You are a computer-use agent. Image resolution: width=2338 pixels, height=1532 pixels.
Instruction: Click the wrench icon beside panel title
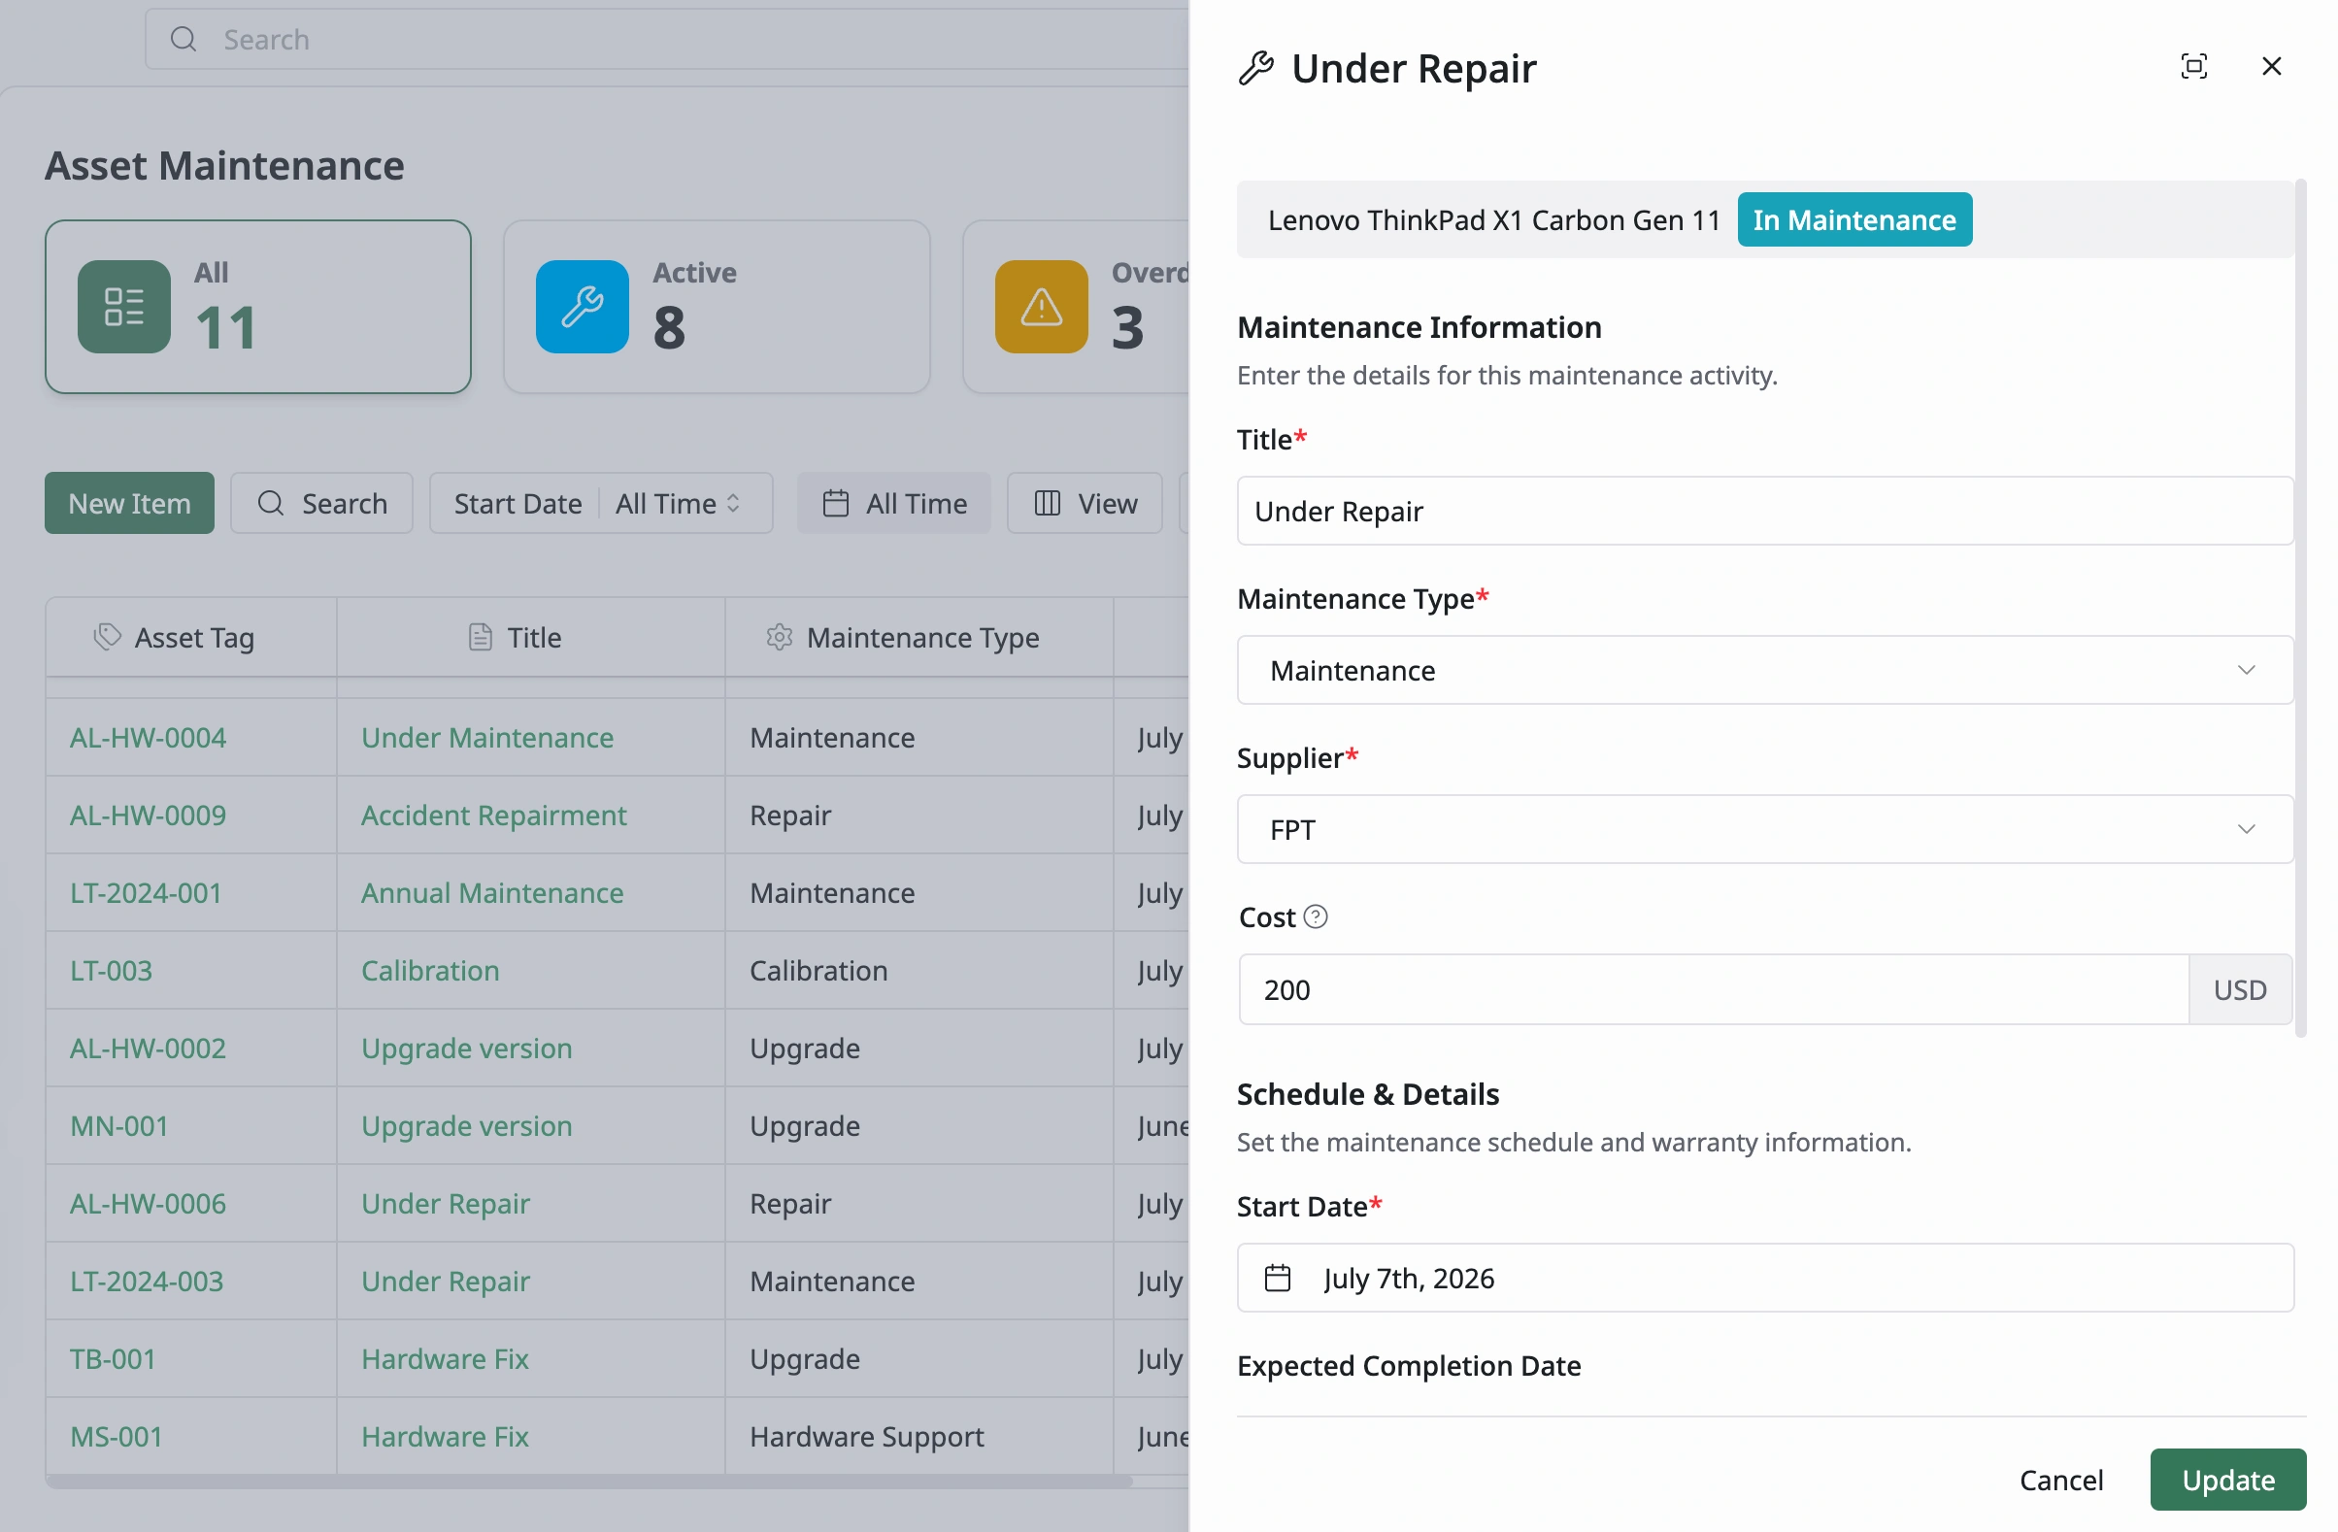[x=1255, y=68]
